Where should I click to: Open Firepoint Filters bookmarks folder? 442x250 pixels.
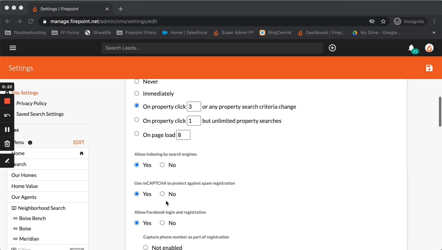137,32
